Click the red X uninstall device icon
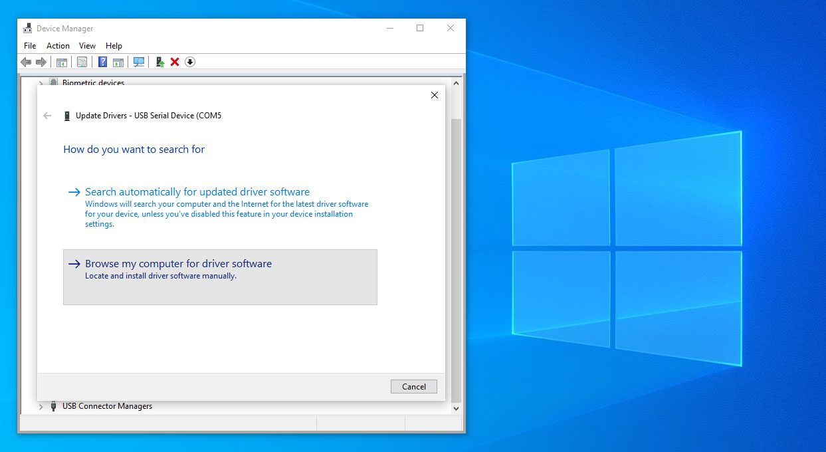Image resolution: width=826 pixels, height=452 pixels. click(x=175, y=62)
